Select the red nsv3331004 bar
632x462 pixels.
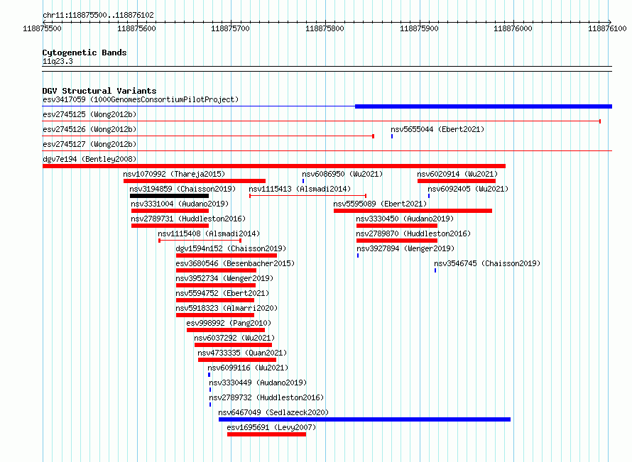[x=170, y=211]
